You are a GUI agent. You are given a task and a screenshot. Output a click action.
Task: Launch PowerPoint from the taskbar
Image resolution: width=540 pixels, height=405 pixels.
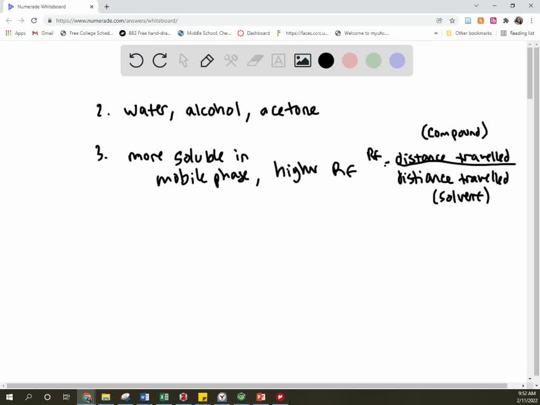coord(261,397)
